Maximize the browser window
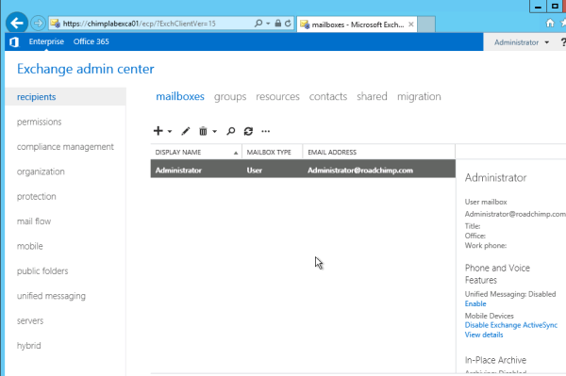 point(554,7)
